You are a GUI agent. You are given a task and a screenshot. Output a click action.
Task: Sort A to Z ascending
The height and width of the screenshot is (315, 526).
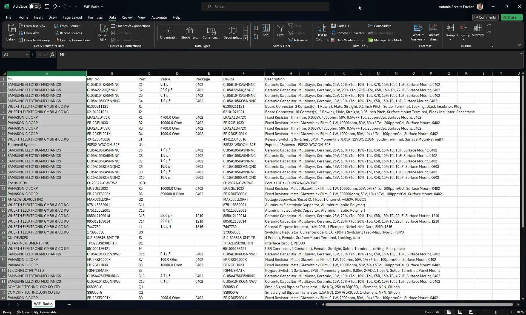pyautogui.click(x=256, y=28)
